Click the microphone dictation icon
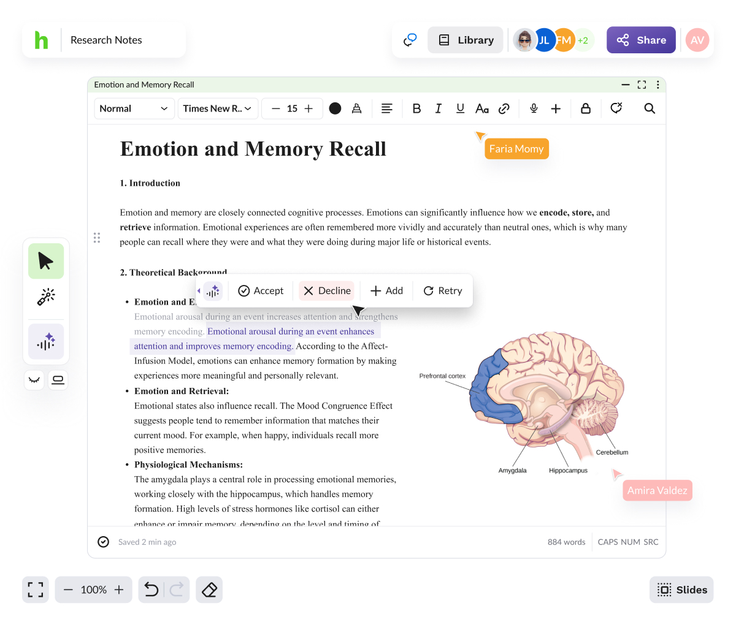The image size is (736, 625). coord(534,108)
